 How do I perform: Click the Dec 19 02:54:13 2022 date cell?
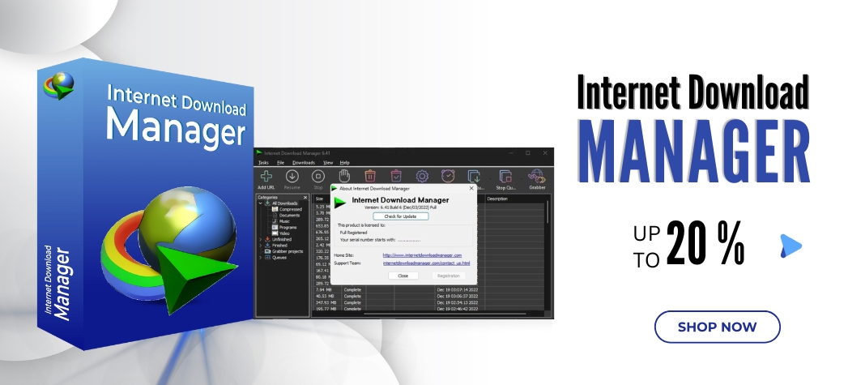point(458,302)
